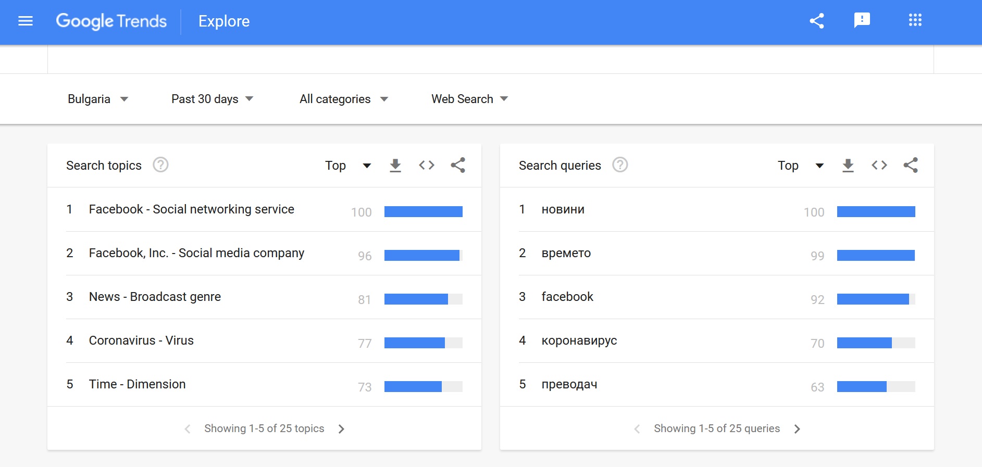Screen dimensions: 982x467
Task: Open News - Broadcast genre topic
Action: point(155,297)
